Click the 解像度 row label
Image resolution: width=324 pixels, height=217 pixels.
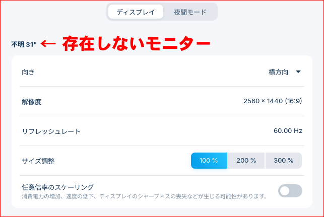31,102
